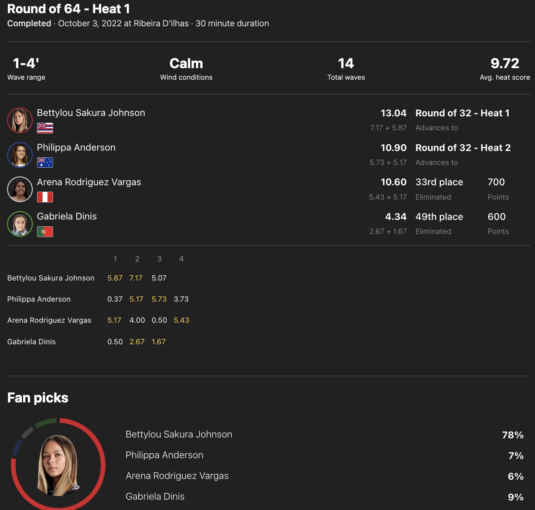The width and height of the screenshot is (535, 510).
Task: Click the 9% fan pick percentage
Action: (515, 497)
